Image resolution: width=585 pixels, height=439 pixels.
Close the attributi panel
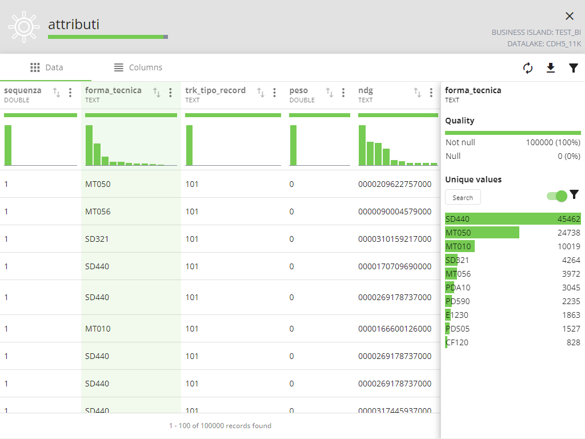point(569,16)
